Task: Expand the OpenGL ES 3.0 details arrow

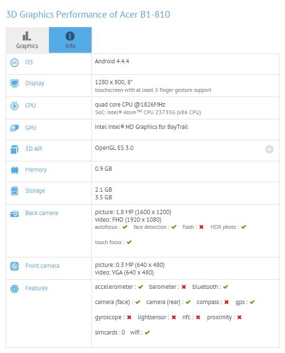Action: click(269, 149)
